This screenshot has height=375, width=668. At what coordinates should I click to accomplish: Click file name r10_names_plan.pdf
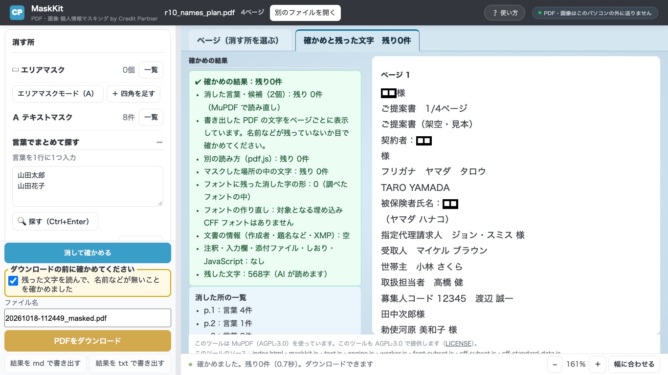pyautogui.click(x=200, y=13)
